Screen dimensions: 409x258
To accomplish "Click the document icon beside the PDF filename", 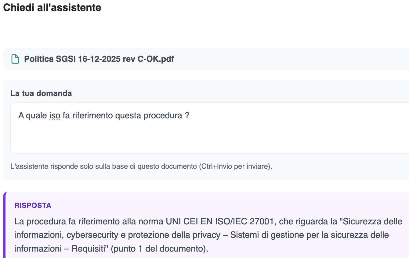I will click(x=15, y=59).
